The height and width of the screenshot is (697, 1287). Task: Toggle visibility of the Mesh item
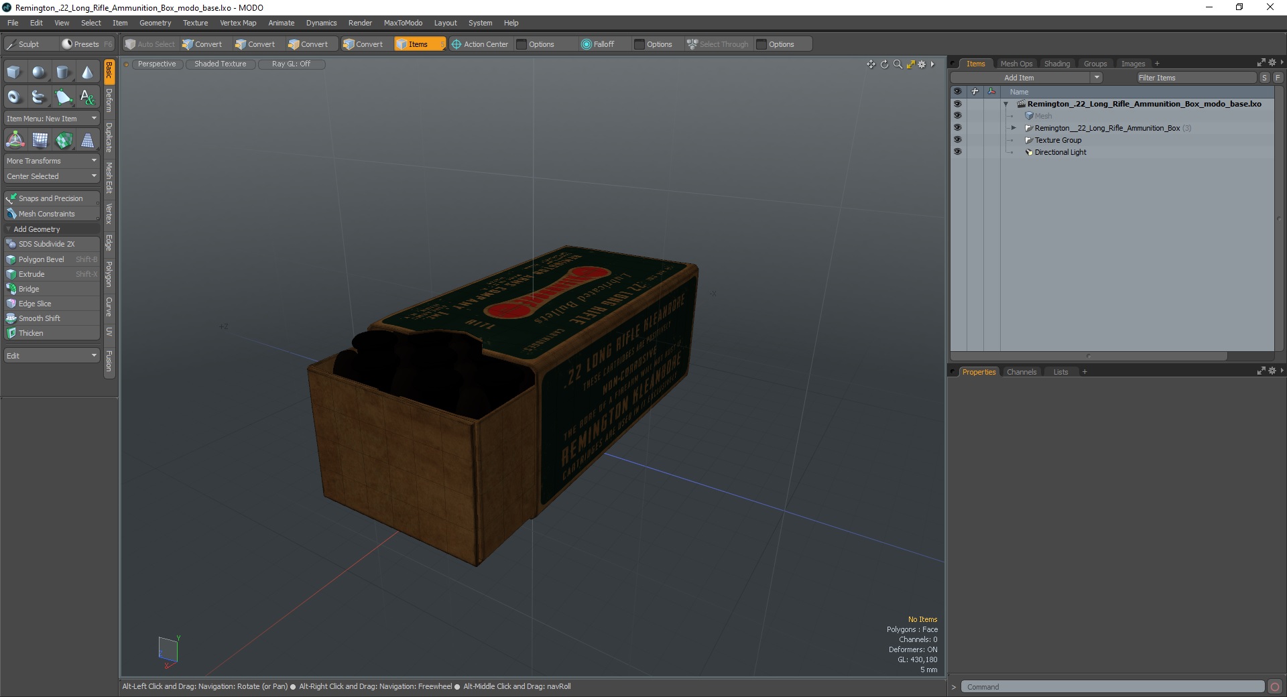point(957,116)
